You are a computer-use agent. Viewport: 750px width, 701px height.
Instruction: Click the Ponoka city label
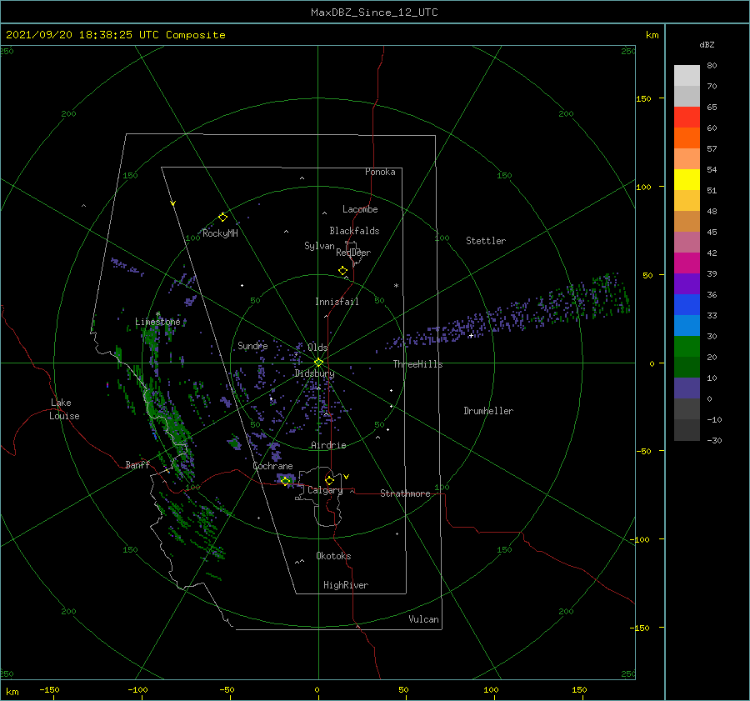380,172
